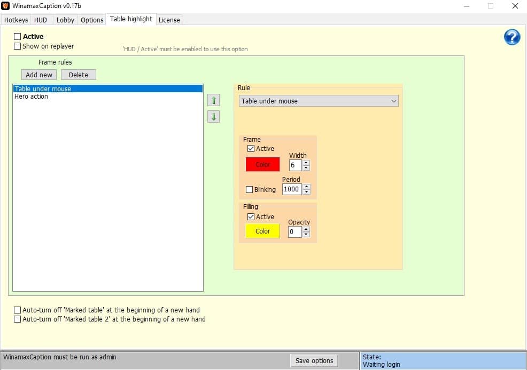Toggle Auto-turn off 'Marked table 2' checkbox
The height and width of the screenshot is (370, 527).
17,319
